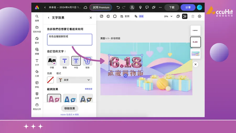
Task: Go back using the top bar arrow
Action: pos(45,7)
